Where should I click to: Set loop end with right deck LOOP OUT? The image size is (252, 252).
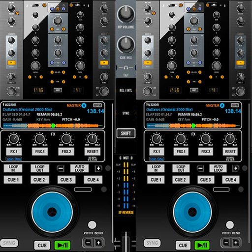click(x=181, y=168)
